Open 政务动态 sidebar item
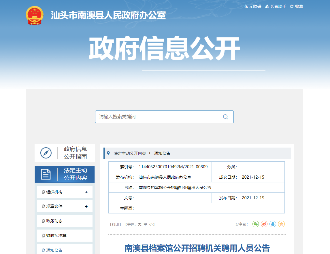Viewport: 330px width, 254px height. (x=54, y=221)
